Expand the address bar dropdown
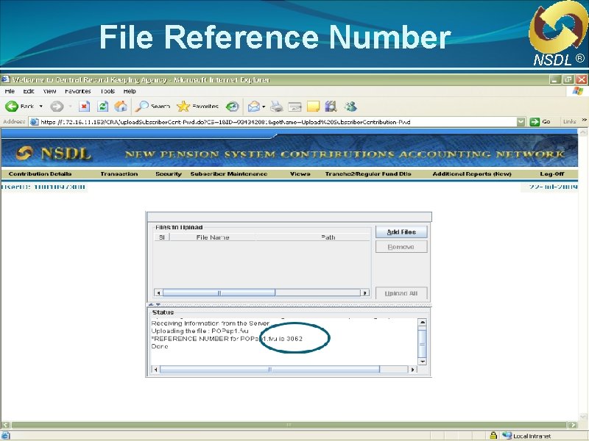Screen dimensions: 589x441 [x=521, y=122]
